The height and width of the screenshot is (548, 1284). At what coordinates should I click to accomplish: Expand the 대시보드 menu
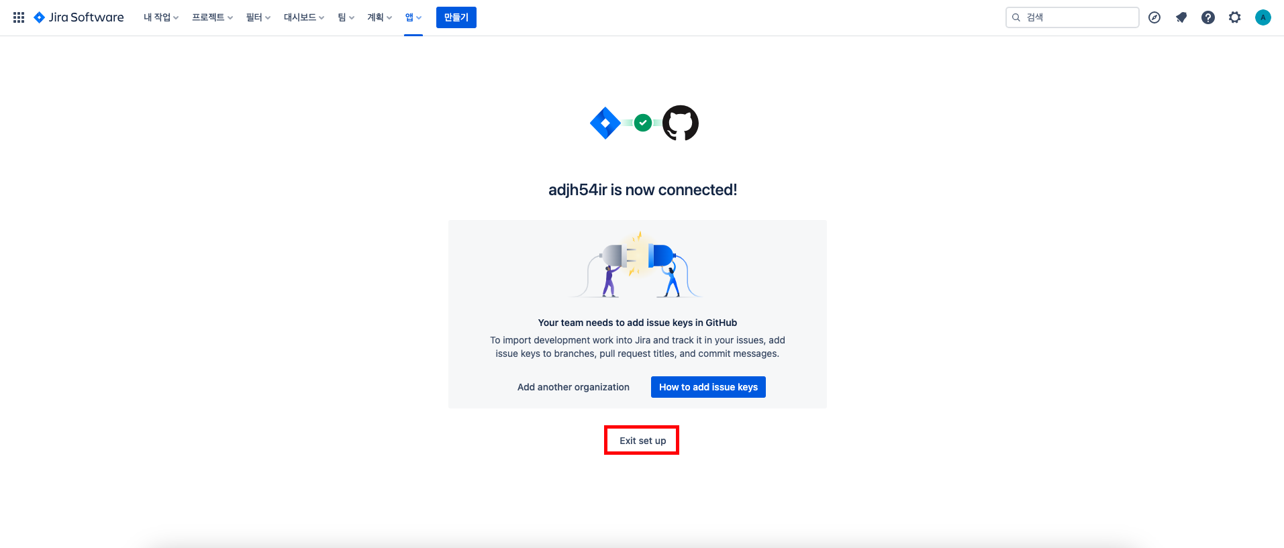[x=304, y=17]
